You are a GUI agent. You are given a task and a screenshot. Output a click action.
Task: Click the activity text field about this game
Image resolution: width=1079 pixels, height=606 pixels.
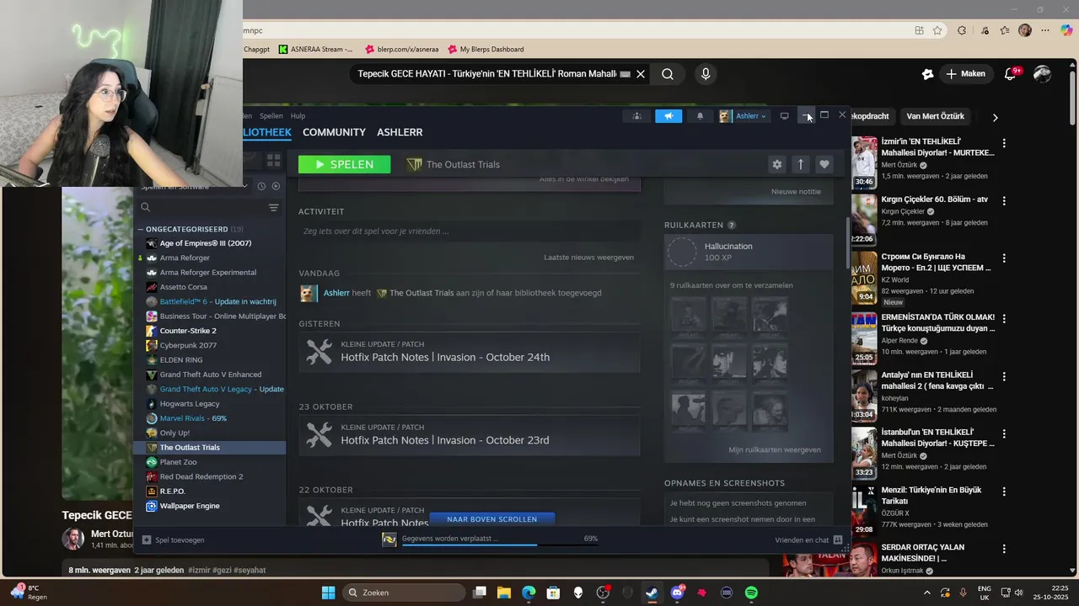tap(469, 231)
